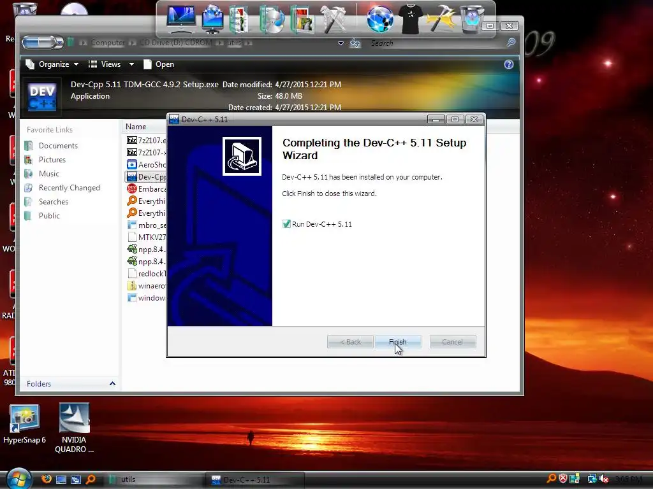Image resolution: width=653 pixels, height=489 pixels.
Task: Select the MTKV27 file in the list
Action: pyautogui.click(x=146, y=237)
